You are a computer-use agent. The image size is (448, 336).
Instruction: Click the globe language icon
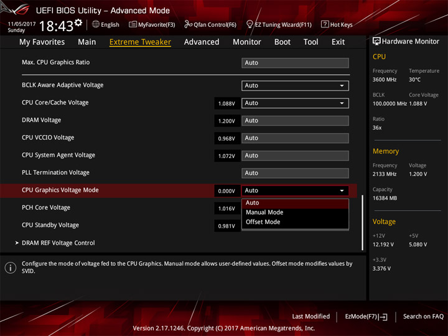click(96, 24)
